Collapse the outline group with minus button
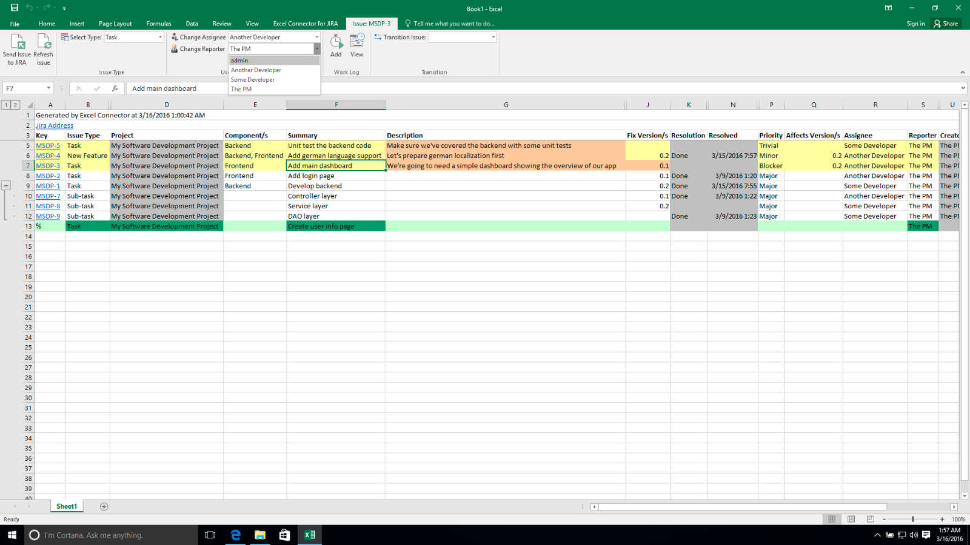This screenshot has height=545, width=970. coord(6,186)
